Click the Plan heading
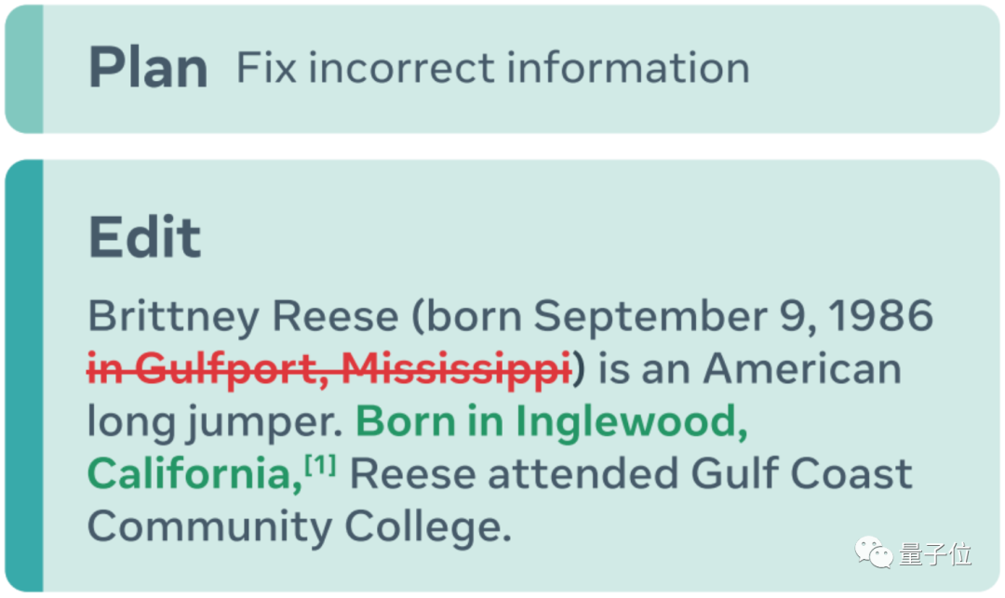The width and height of the screenshot is (1005, 598). [148, 69]
